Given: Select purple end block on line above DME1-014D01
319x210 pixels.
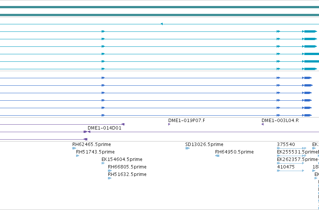Looking at the screenshot, I should click(123, 124).
